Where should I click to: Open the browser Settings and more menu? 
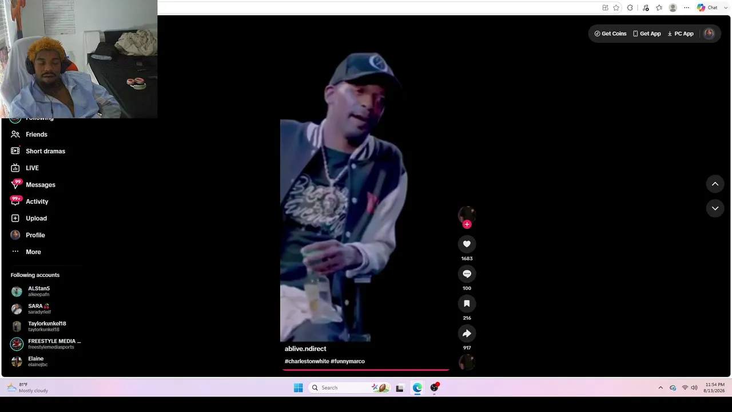pos(687,7)
